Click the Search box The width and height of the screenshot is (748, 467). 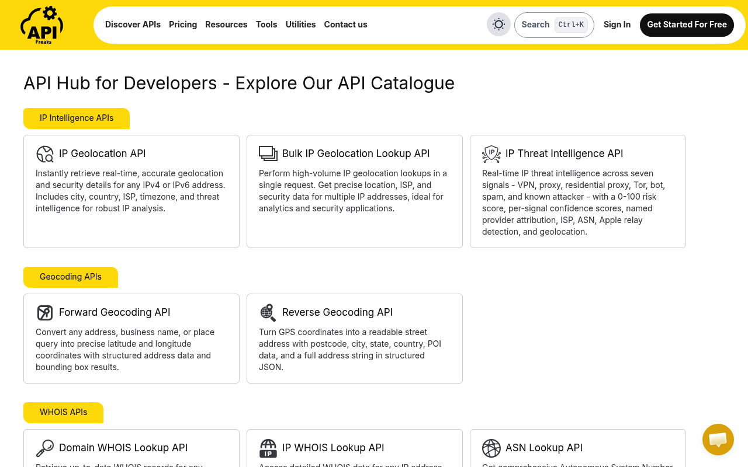(x=554, y=25)
